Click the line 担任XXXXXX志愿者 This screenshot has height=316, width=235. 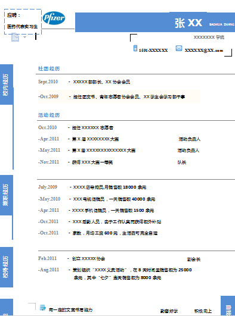pyautogui.click(x=92, y=128)
